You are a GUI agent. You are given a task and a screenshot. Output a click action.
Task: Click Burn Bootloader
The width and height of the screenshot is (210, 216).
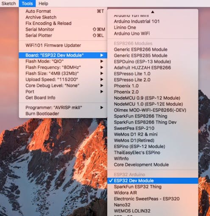coord(63,114)
